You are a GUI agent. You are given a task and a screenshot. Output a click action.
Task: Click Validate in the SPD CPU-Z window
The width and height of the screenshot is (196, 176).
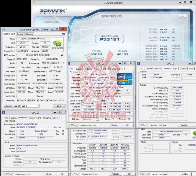[115, 174]
